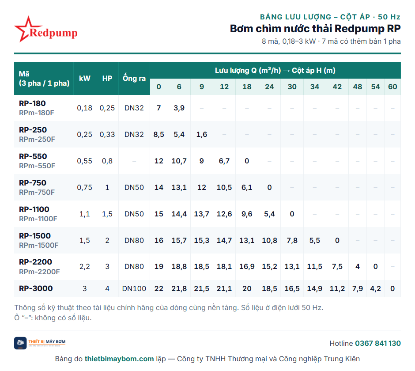Image resolution: width=415 pixels, height=371 pixels.
Task: Click the 'Mã (3 pha / 1 pha)' column header
Action: (x=44, y=79)
